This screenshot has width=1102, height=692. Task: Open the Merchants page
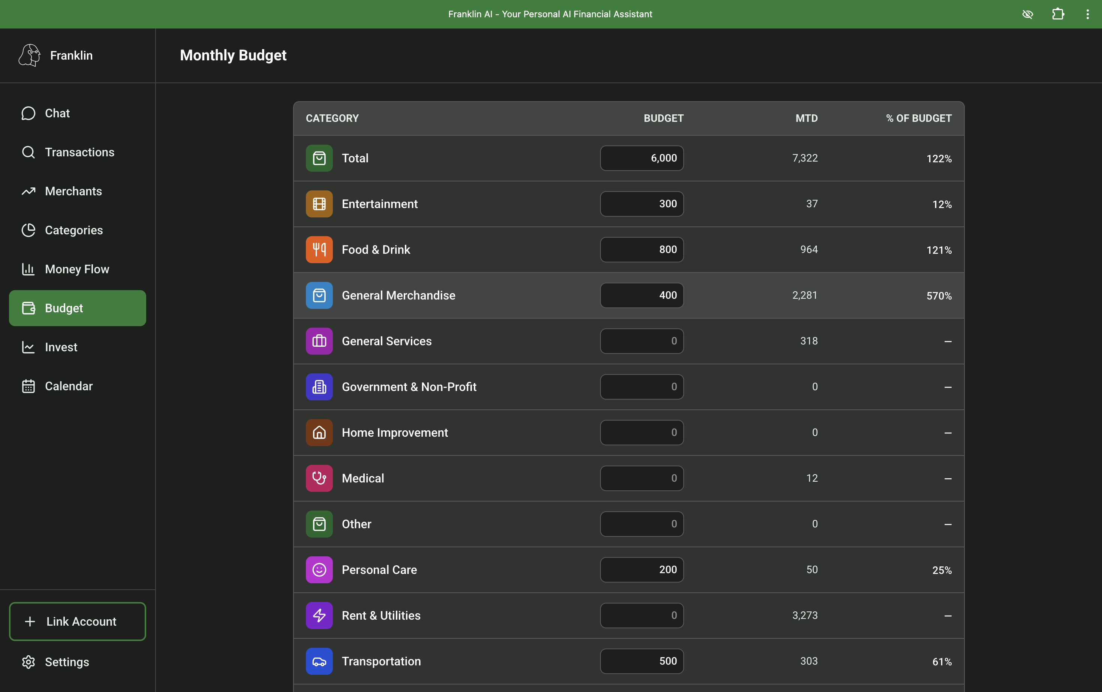click(x=77, y=191)
